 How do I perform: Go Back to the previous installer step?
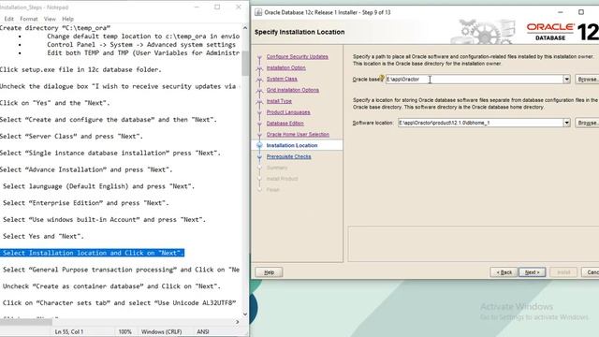(x=504, y=272)
